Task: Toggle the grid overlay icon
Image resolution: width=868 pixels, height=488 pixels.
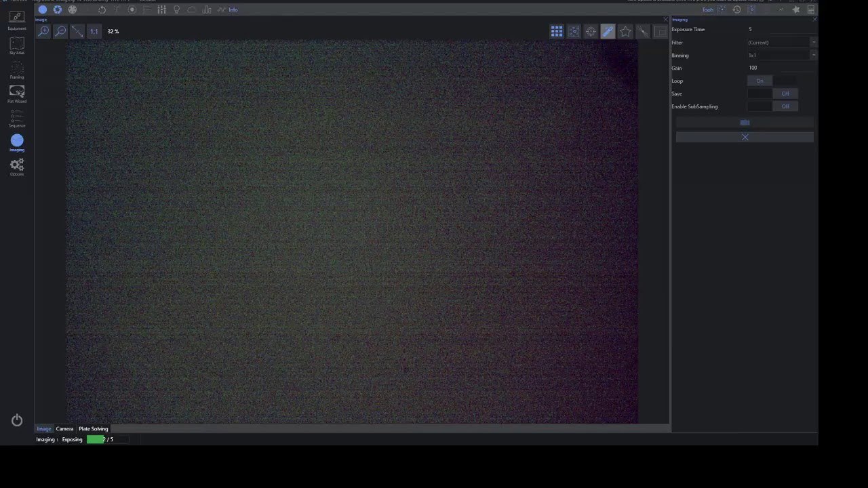Action: [x=557, y=31]
